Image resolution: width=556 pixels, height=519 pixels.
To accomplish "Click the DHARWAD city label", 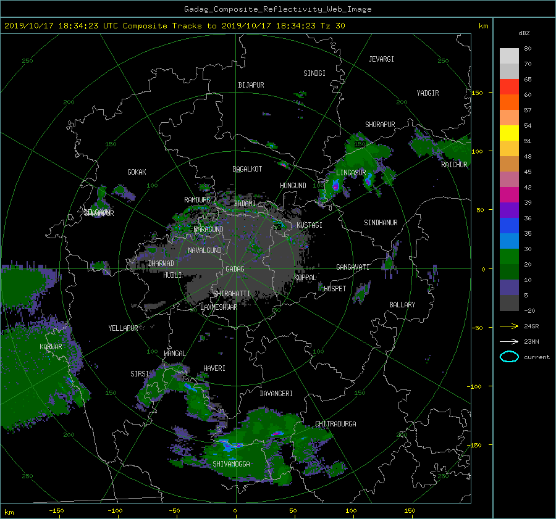I will click(x=161, y=264).
